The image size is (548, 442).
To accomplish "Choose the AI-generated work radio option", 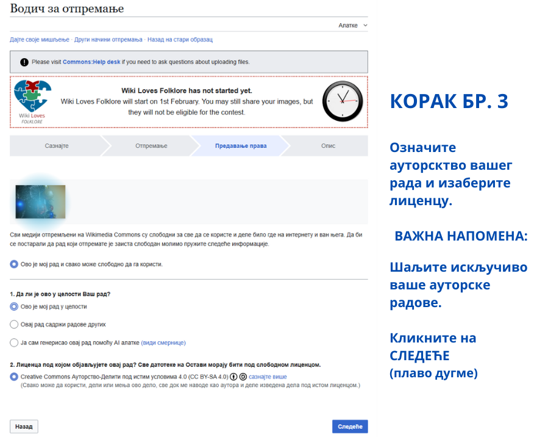I will (x=13, y=343).
